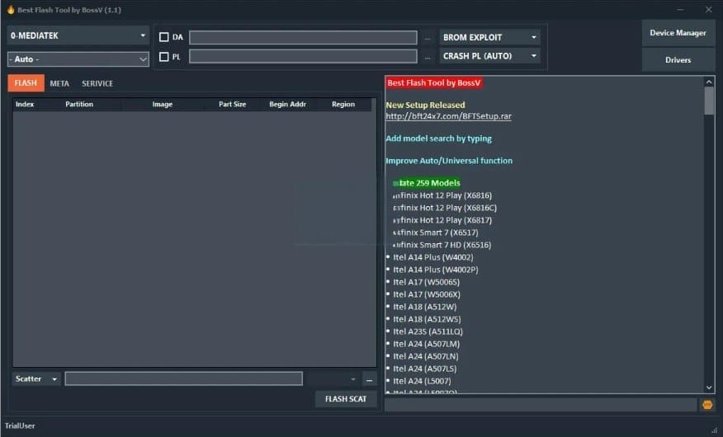Switch to the META tab
Viewport: 723px width, 437px height.
point(59,83)
